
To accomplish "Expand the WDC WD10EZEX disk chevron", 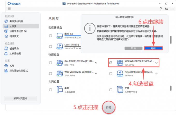I will point(157,63).
